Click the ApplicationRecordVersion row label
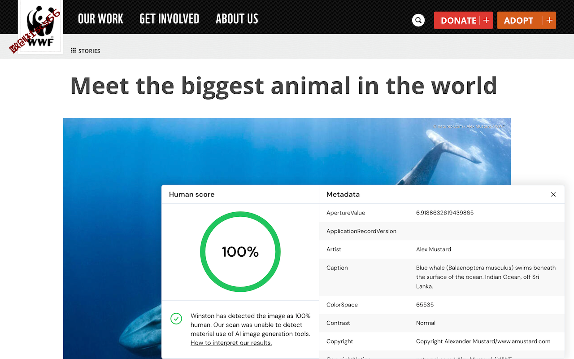This screenshot has width=574, height=359. [361, 231]
